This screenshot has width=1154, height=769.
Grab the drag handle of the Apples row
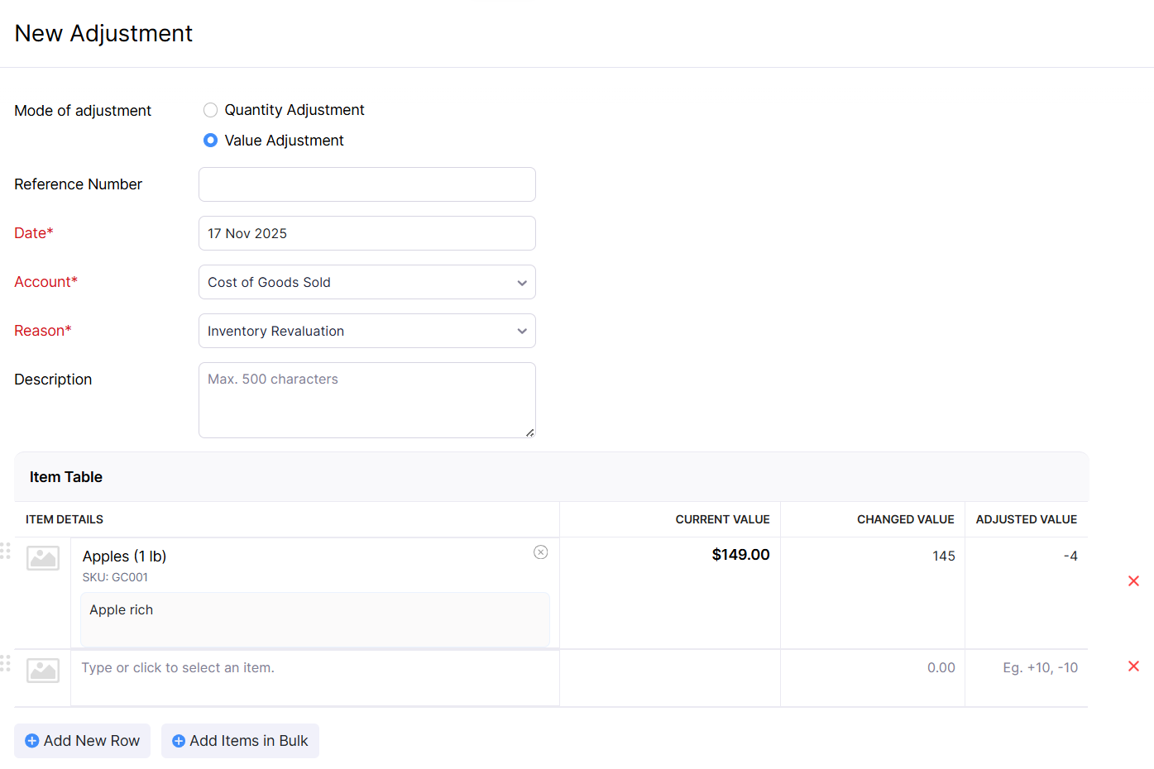pyautogui.click(x=6, y=551)
